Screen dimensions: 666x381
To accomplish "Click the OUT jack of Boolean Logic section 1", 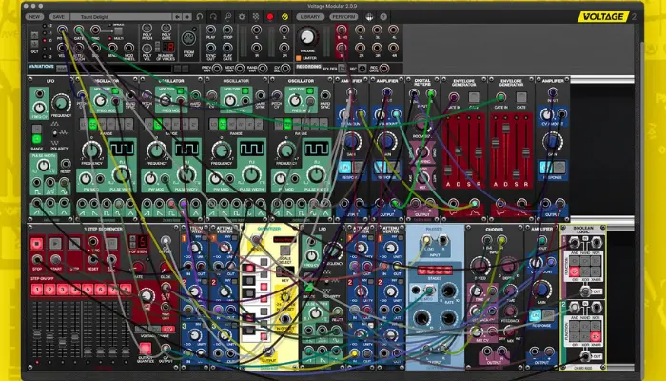I will 585,291.
